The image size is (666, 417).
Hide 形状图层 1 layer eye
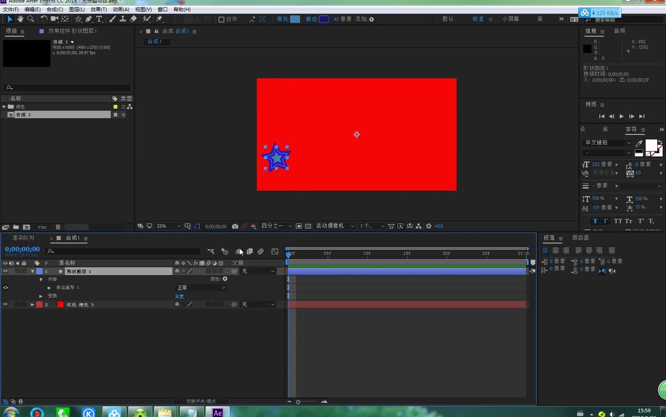(5, 271)
